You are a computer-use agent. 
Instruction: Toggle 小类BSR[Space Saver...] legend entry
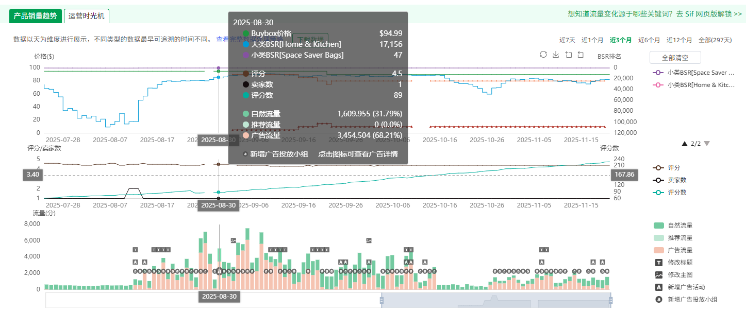click(x=693, y=73)
